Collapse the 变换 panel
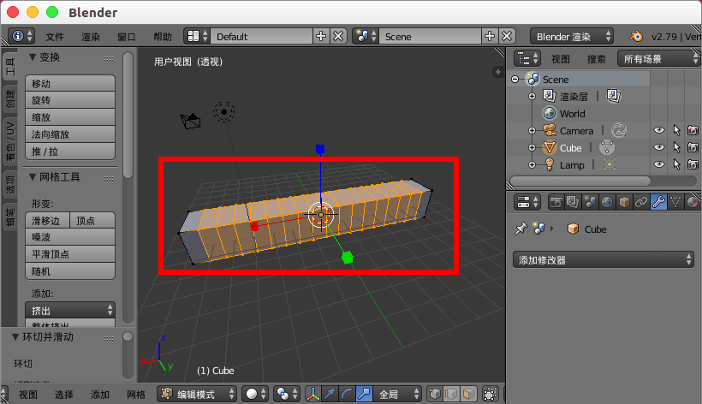This screenshot has height=404, width=702. click(x=33, y=56)
